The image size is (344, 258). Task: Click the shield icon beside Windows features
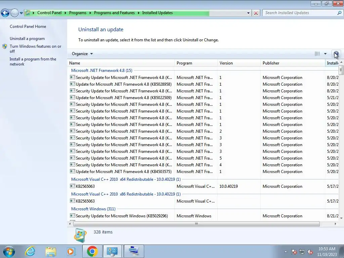5,46
